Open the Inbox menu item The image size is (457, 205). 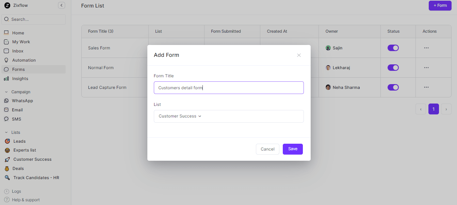(x=18, y=51)
